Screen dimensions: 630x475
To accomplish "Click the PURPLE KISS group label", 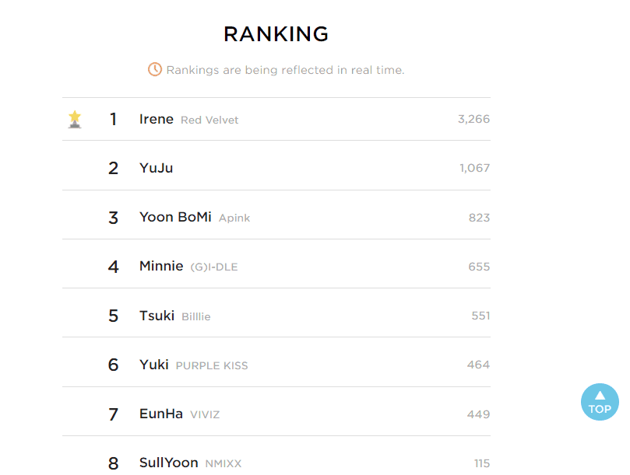I will pos(212,365).
